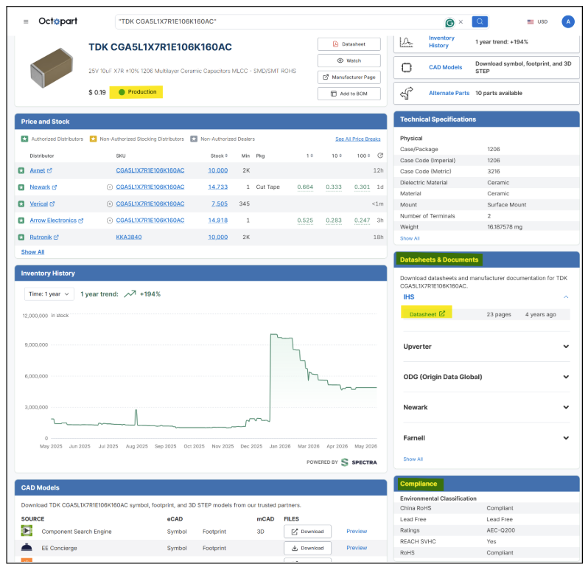Screen dimensions: 588x570
Task: Click Arrow Electronics price 0.525
Action: (305, 220)
